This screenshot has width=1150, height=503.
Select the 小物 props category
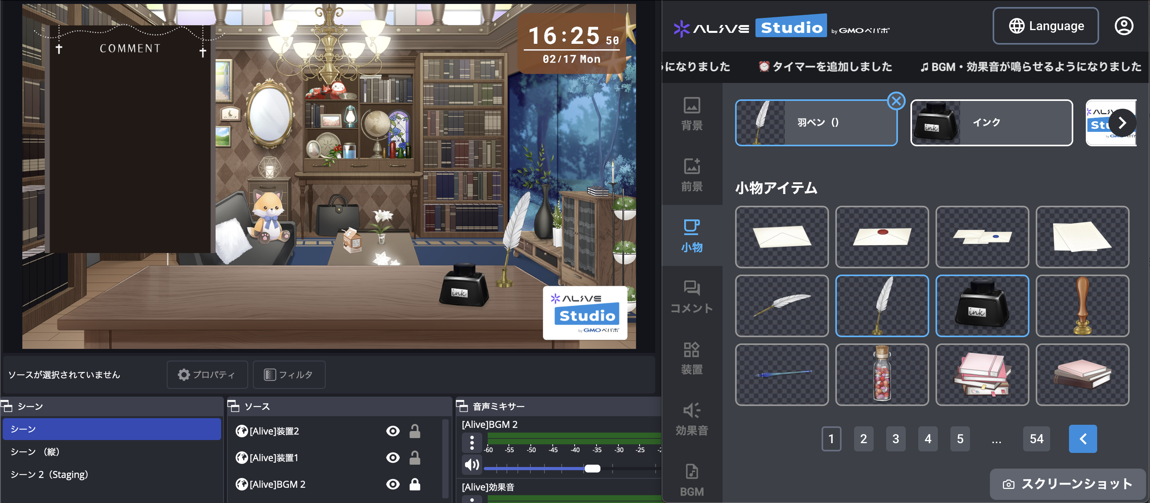692,236
